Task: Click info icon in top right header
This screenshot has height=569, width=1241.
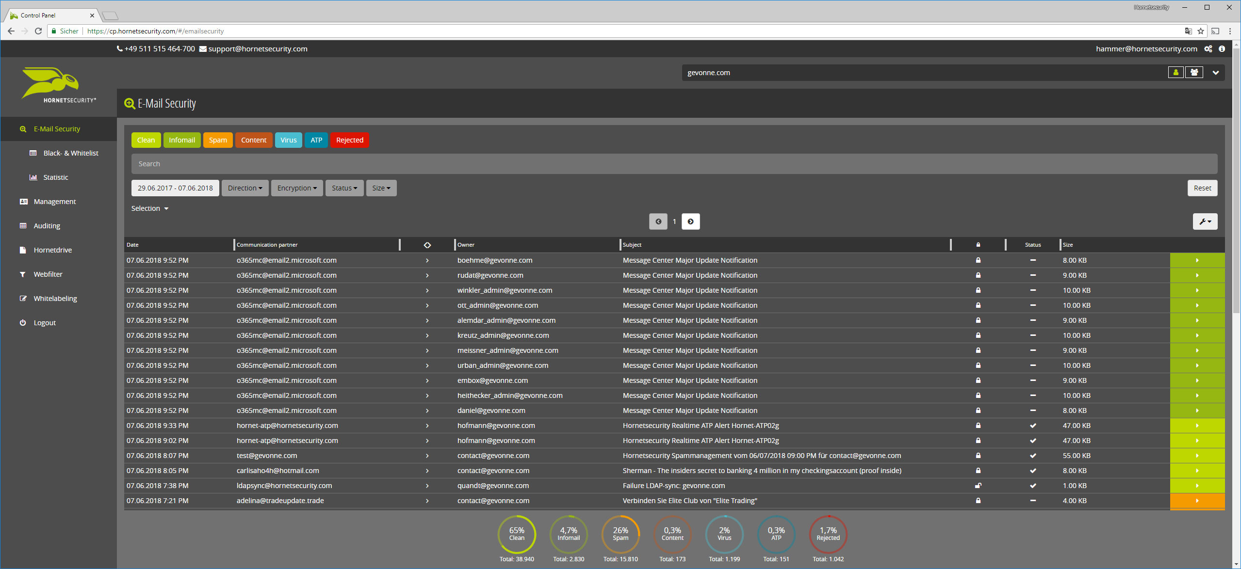Action: pos(1222,49)
